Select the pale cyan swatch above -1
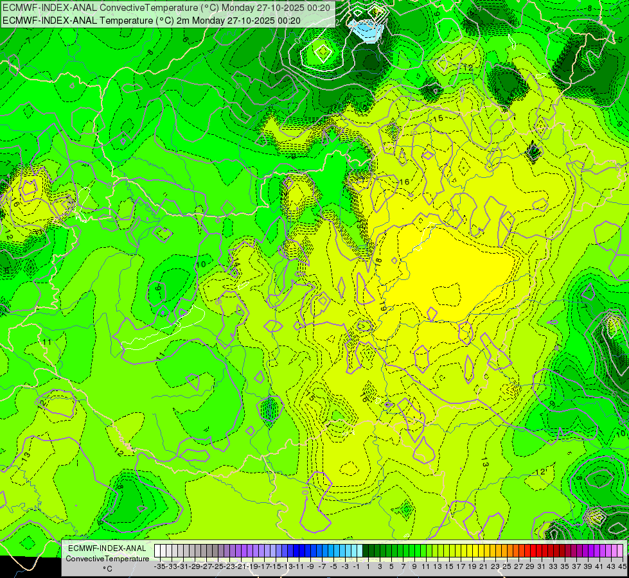The image size is (629, 578). point(359,551)
